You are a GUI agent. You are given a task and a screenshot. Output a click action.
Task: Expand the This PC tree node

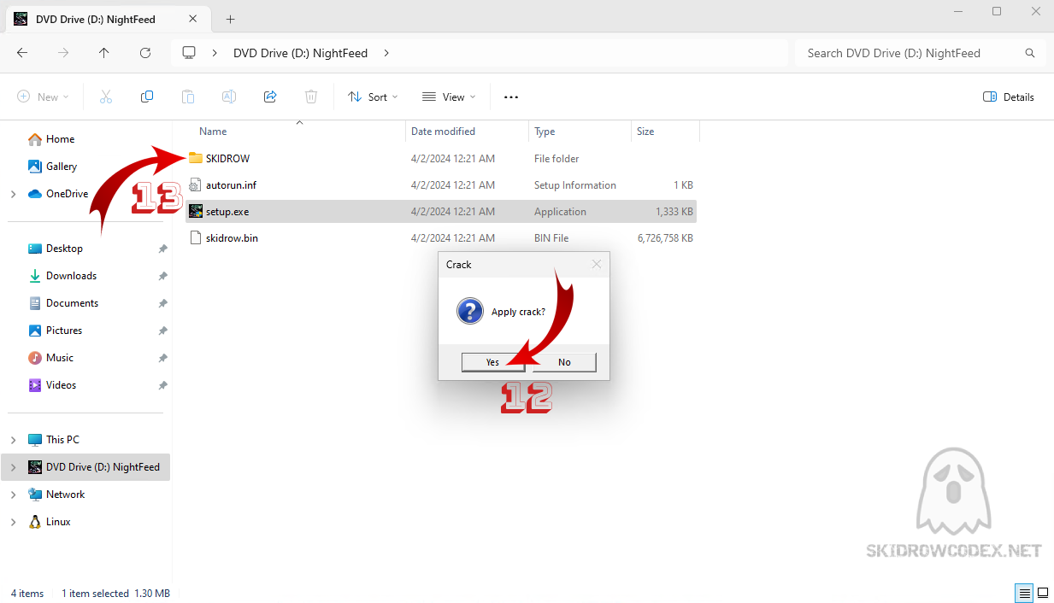pyautogui.click(x=13, y=440)
